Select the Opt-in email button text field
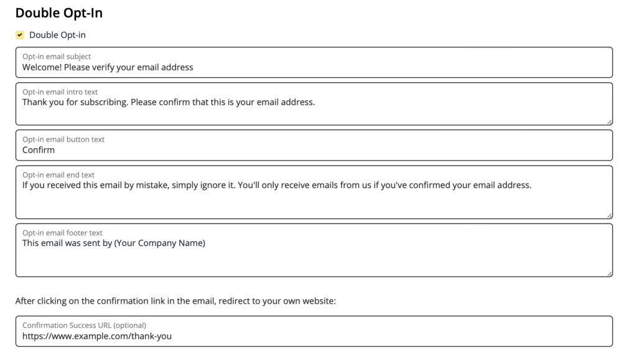The width and height of the screenshot is (637, 361). pos(314,145)
